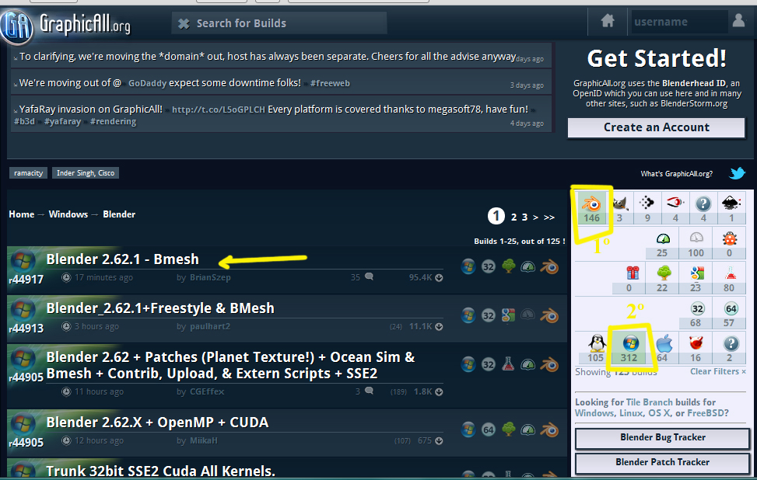Screen dimensions: 757x480
Task: Go to Windows breadcrumb
Action: (x=68, y=214)
